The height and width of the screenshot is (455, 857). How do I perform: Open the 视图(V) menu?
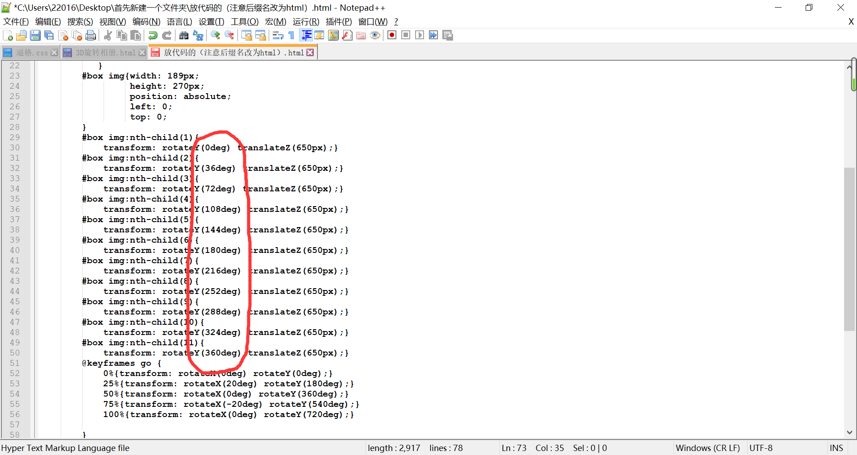[112, 21]
